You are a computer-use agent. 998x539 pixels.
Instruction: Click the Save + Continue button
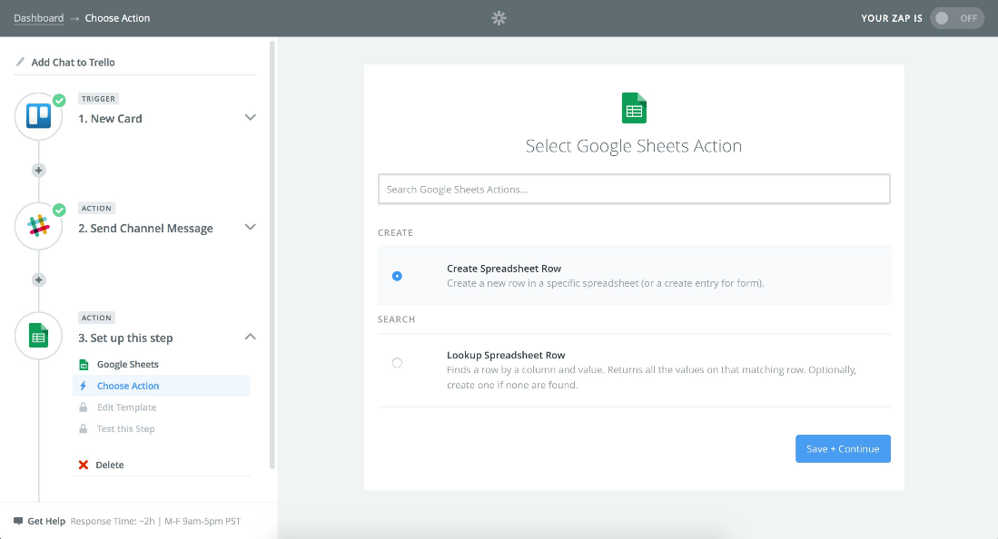point(843,449)
